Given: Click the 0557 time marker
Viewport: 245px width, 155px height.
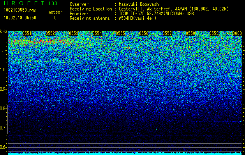Looking at the screenshot, I should point(167,33).
